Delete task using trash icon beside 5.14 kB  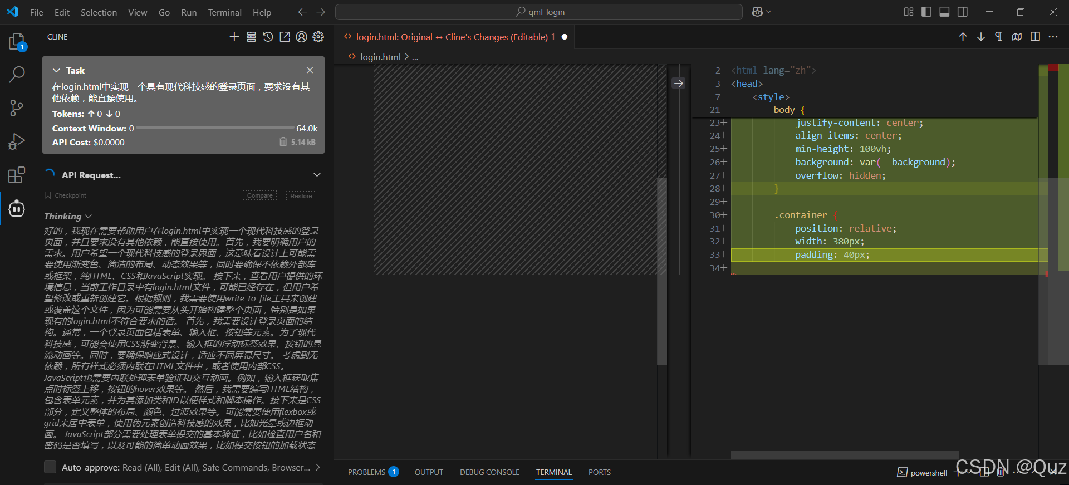(283, 142)
